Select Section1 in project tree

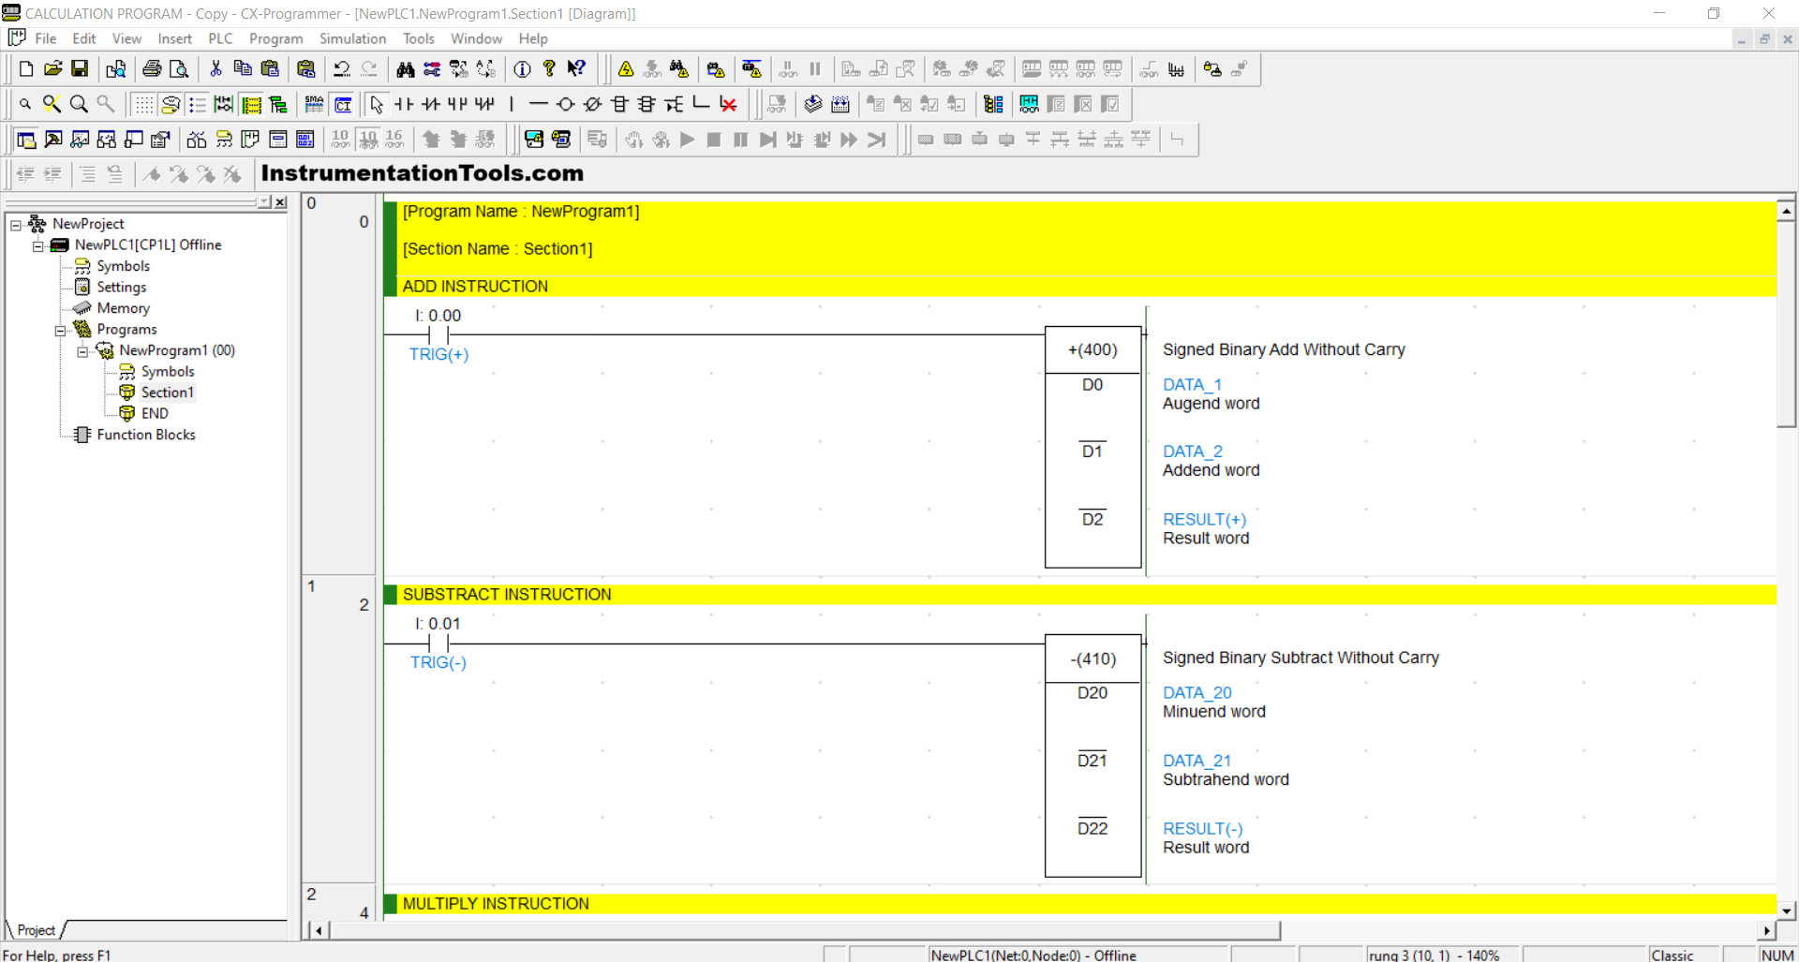[x=168, y=392]
